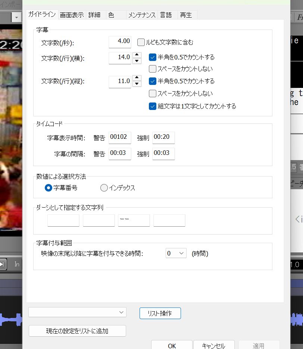Switch to the 画面表示 tab

[x=72, y=15]
